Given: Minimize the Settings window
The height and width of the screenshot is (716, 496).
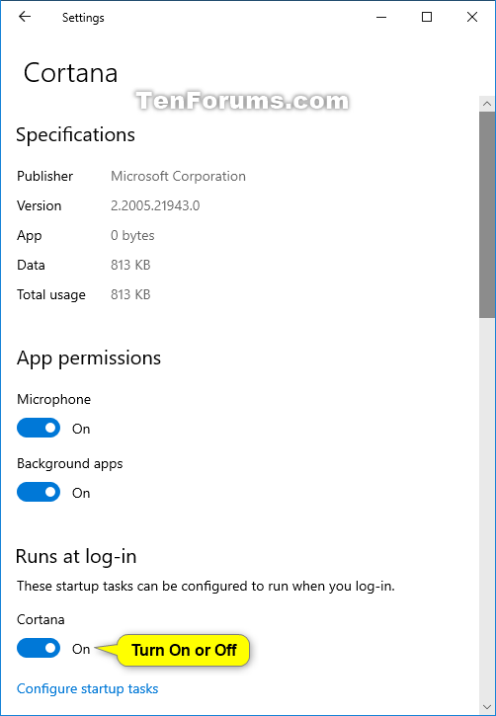Looking at the screenshot, I should (x=381, y=18).
